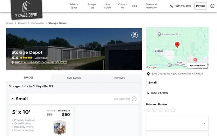The width and height of the screenshot is (217, 136).
Task: Open Size Guide in navigation
Action: click(x=107, y=6)
